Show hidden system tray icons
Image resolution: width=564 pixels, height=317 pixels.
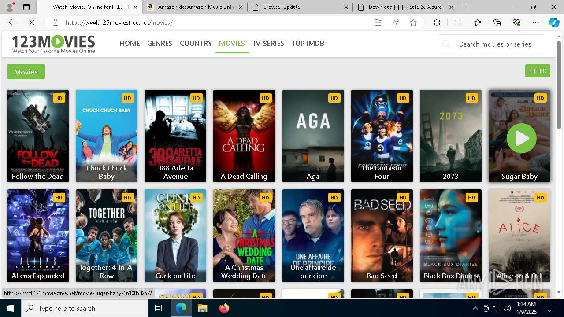click(x=475, y=308)
